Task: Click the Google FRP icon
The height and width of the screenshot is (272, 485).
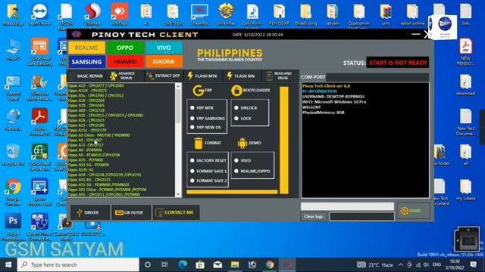Action: pyautogui.click(x=198, y=91)
